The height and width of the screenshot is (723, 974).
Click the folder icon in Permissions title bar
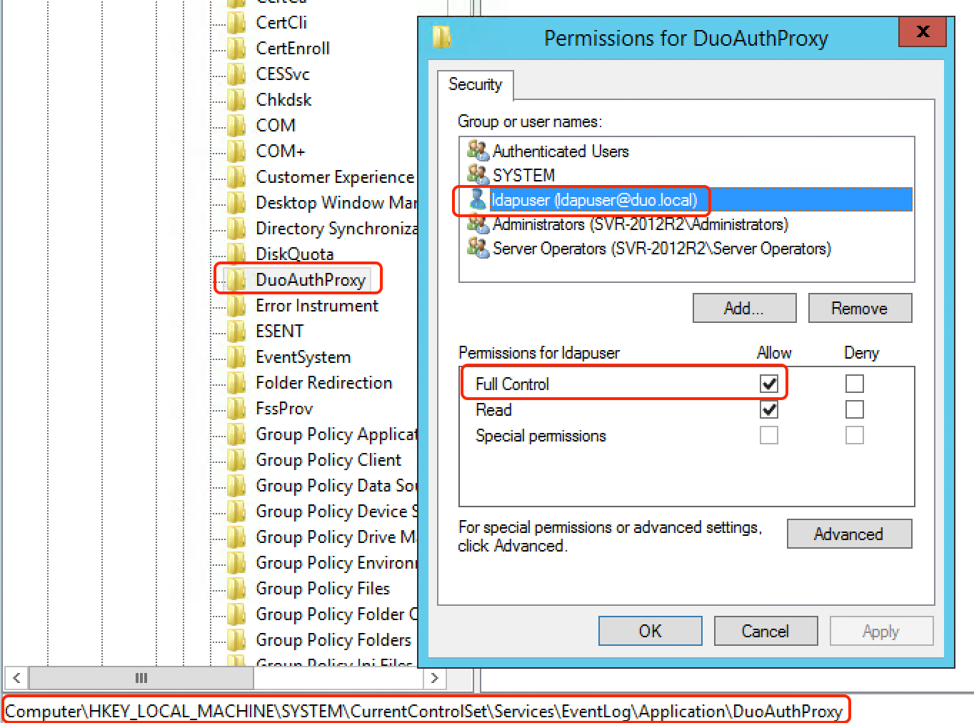[x=442, y=36]
